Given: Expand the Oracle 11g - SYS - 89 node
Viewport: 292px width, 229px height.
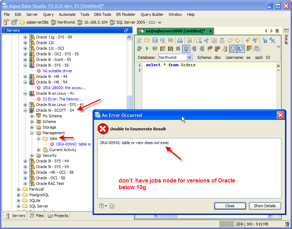Looking at the screenshot, I should pos(25,37).
